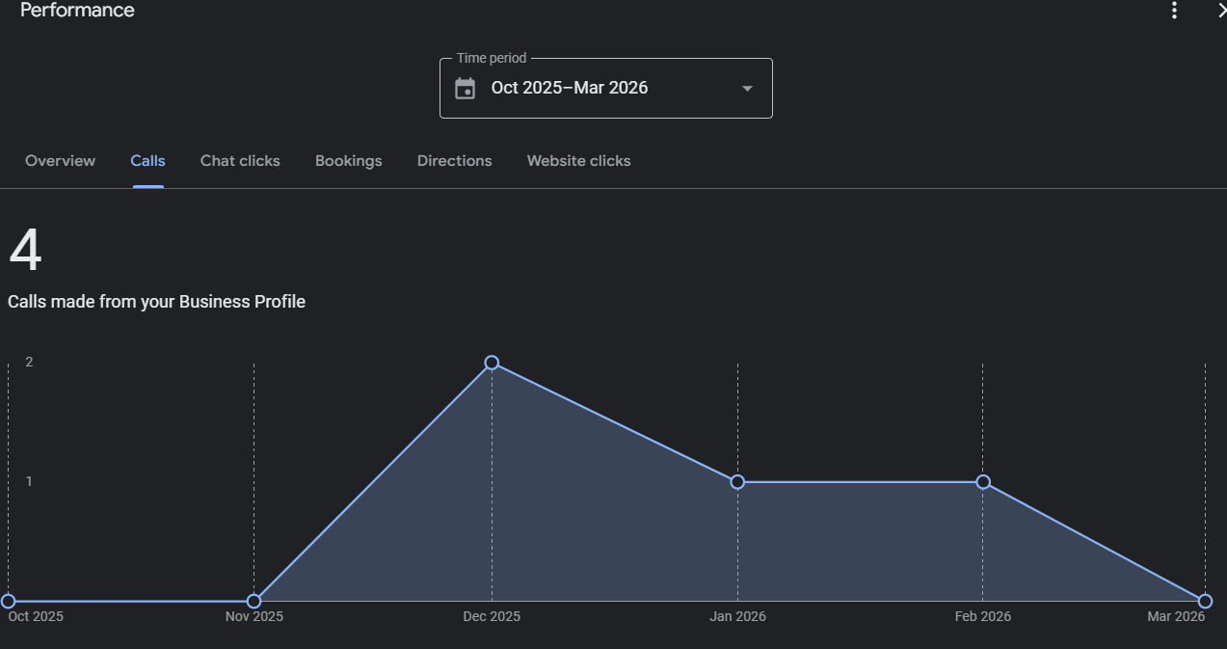Image resolution: width=1227 pixels, height=649 pixels.
Task: Pick the Jan 2026 data point marker
Action: [737, 481]
